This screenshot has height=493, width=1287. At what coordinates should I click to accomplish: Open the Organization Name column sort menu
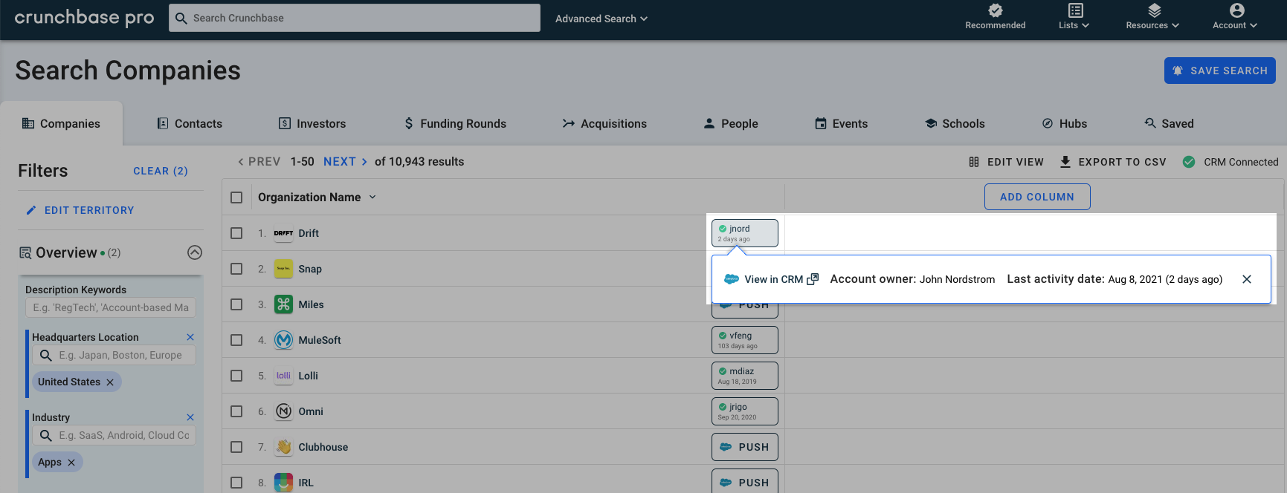(x=372, y=197)
